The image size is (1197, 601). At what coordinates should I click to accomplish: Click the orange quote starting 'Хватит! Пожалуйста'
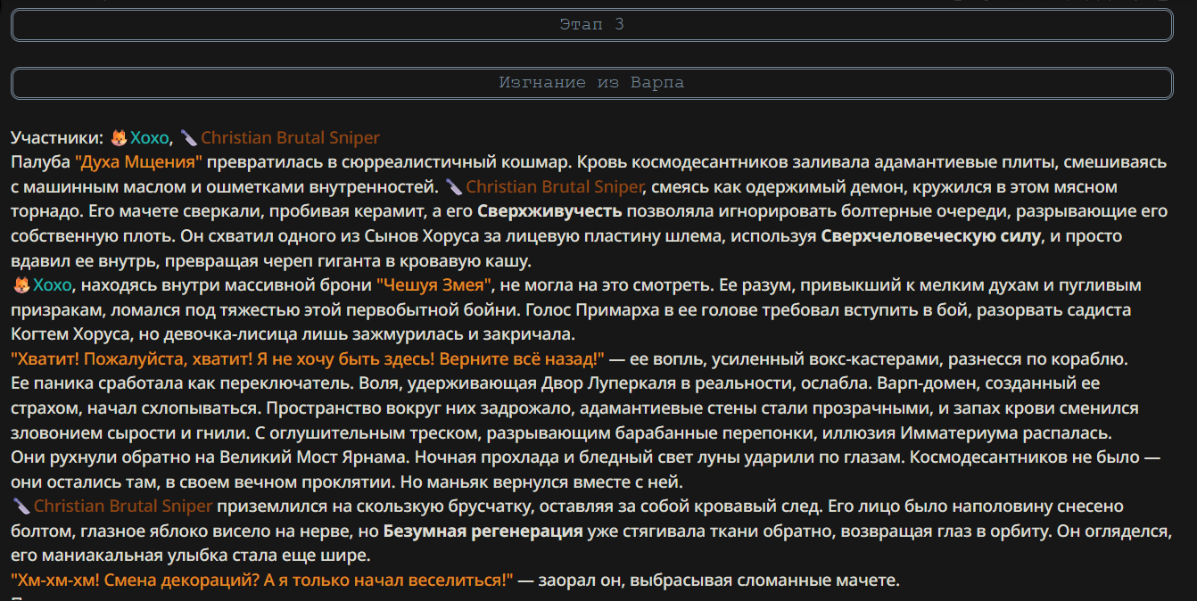[308, 359]
